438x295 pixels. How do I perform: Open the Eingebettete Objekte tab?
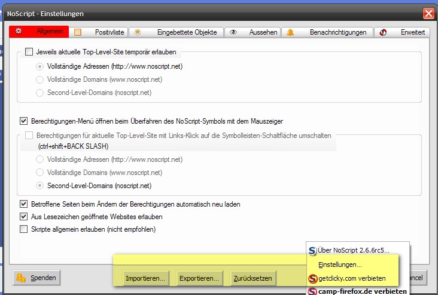coord(176,32)
